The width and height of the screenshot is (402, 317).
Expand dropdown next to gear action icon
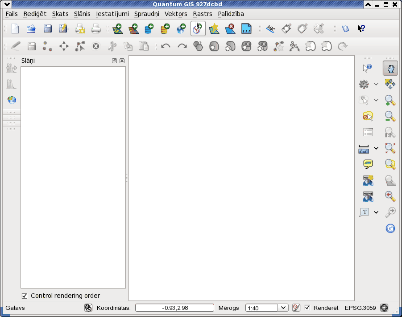click(376, 84)
